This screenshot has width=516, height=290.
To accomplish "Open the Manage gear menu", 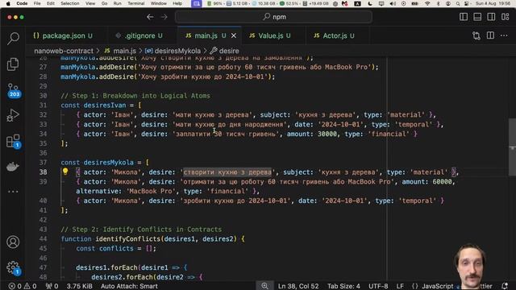I will coord(13,268).
